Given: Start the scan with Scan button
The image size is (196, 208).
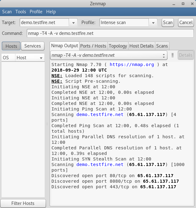Looking at the screenshot, I should [168, 23].
